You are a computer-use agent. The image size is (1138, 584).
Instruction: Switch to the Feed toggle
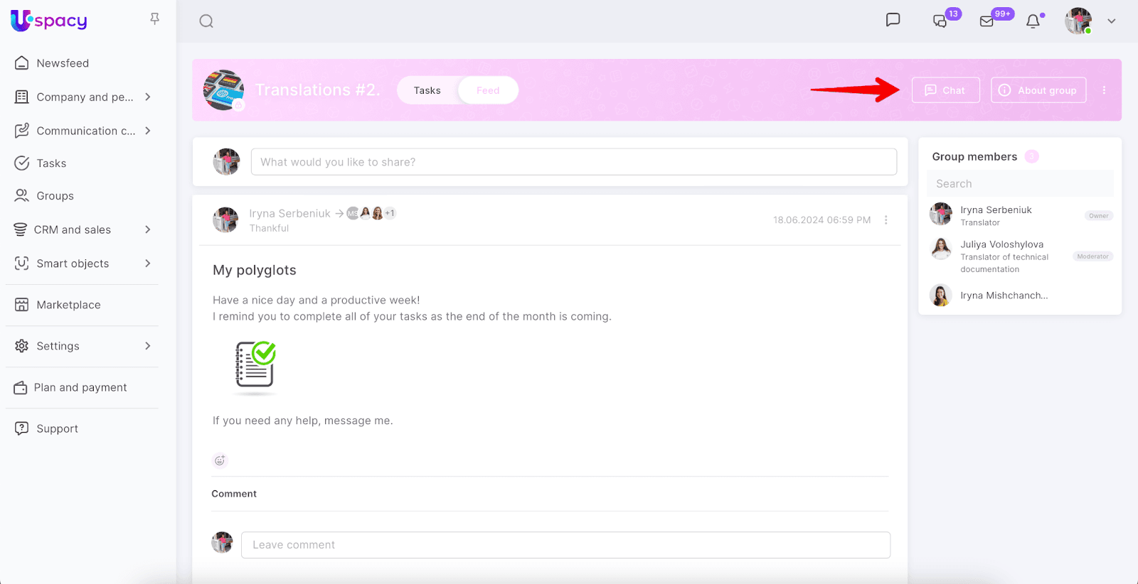click(488, 90)
